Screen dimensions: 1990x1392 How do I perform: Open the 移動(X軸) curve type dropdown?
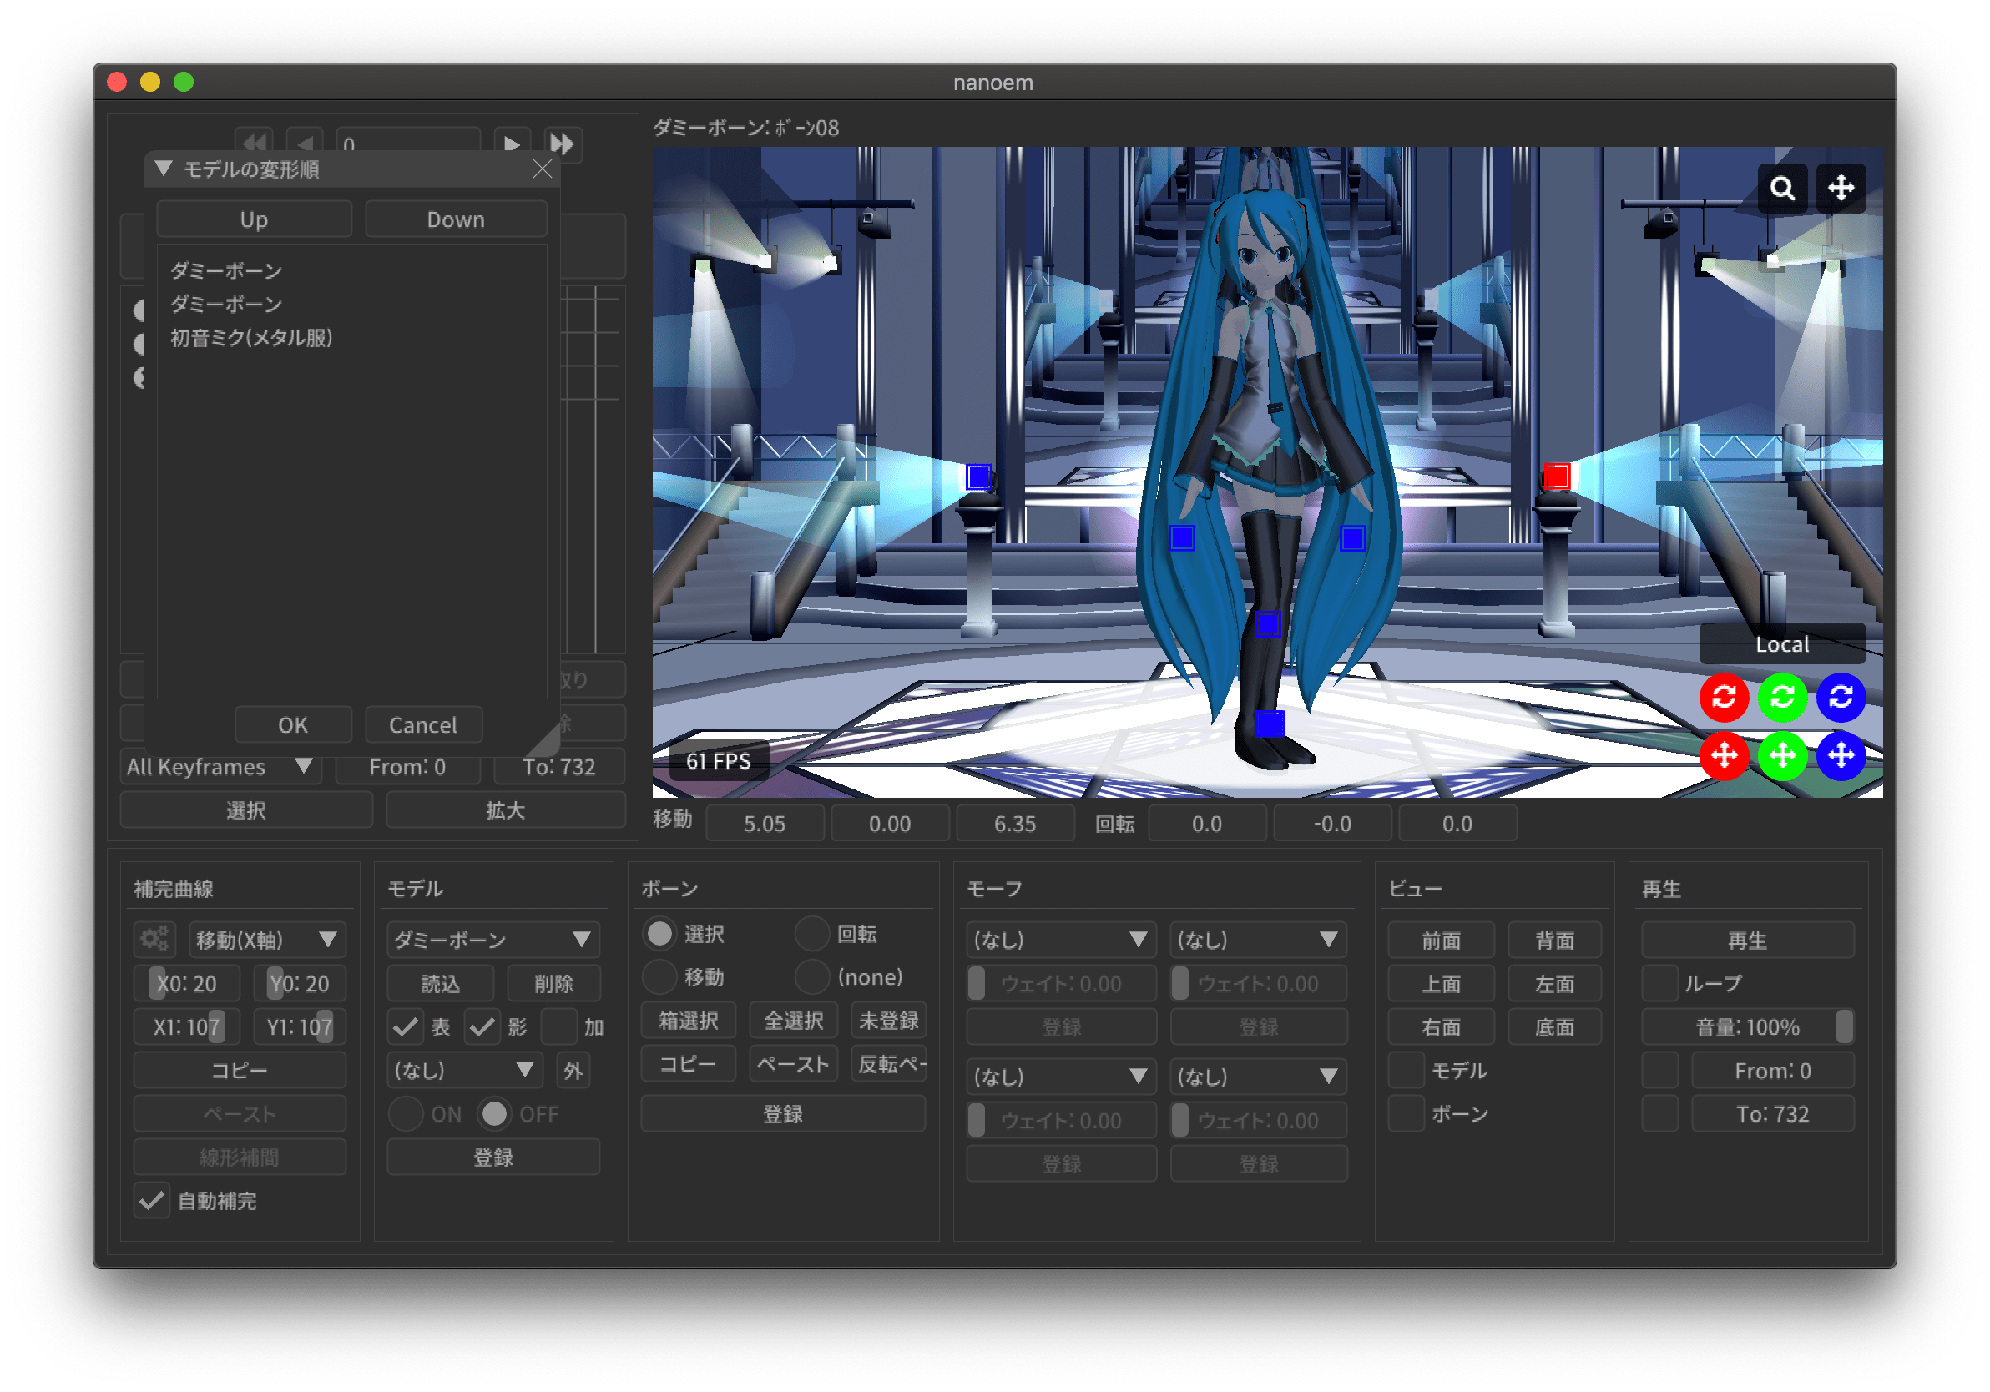click(266, 940)
